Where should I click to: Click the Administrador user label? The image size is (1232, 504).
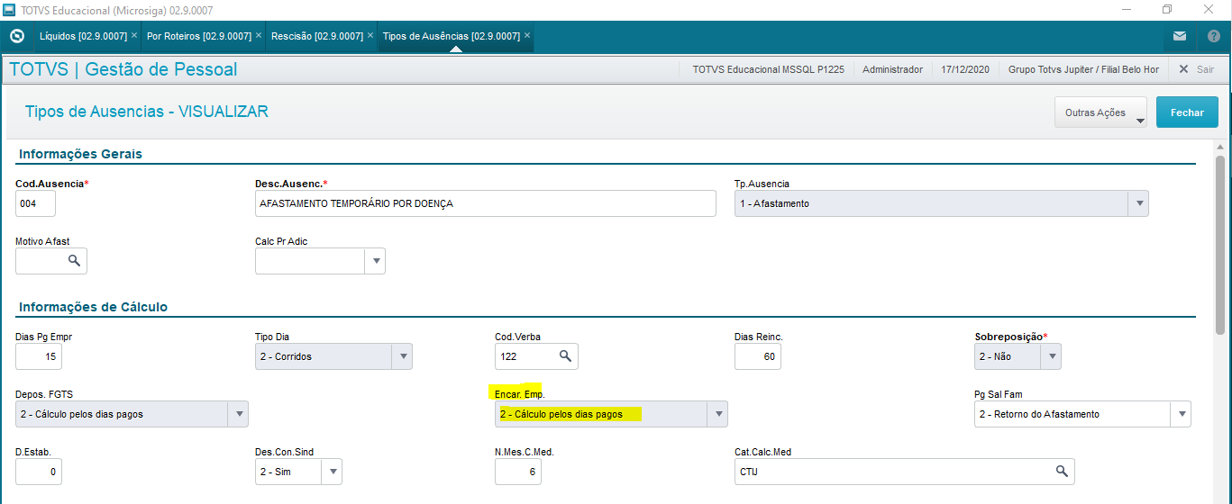892,69
